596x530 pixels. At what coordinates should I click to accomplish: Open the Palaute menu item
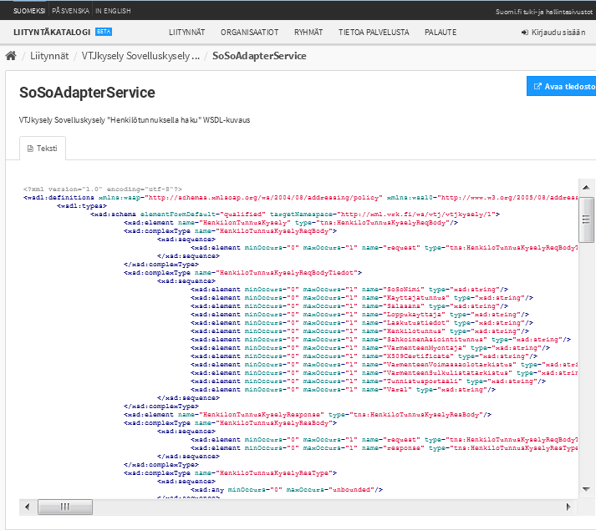click(441, 33)
